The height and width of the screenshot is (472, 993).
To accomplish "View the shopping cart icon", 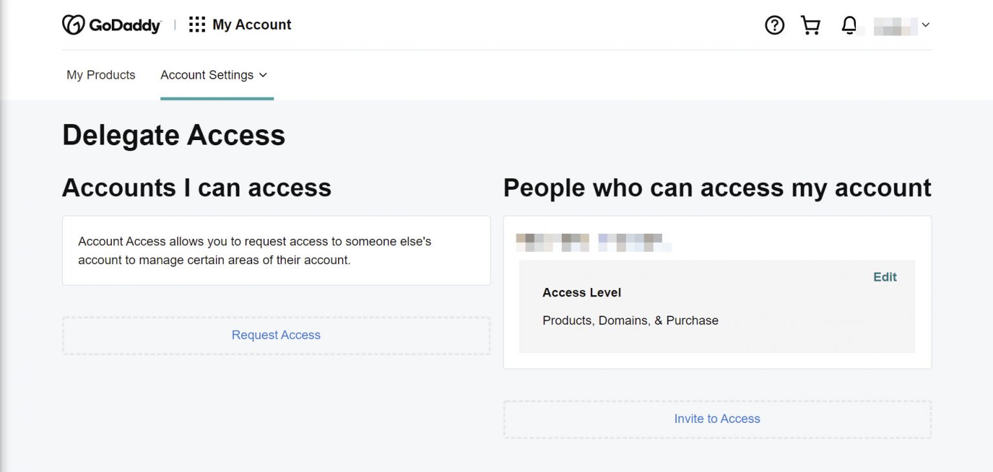I will pyautogui.click(x=811, y=25).
